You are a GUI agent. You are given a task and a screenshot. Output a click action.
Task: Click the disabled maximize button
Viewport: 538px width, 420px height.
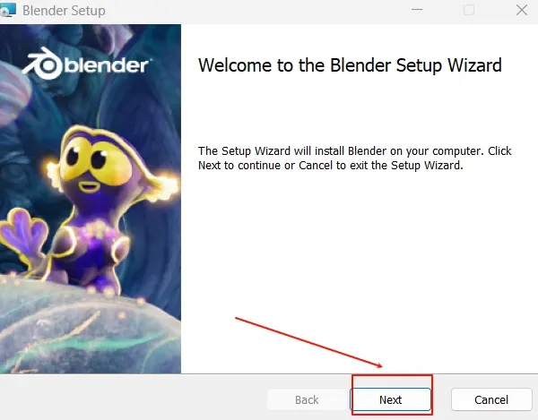[469, 10]
